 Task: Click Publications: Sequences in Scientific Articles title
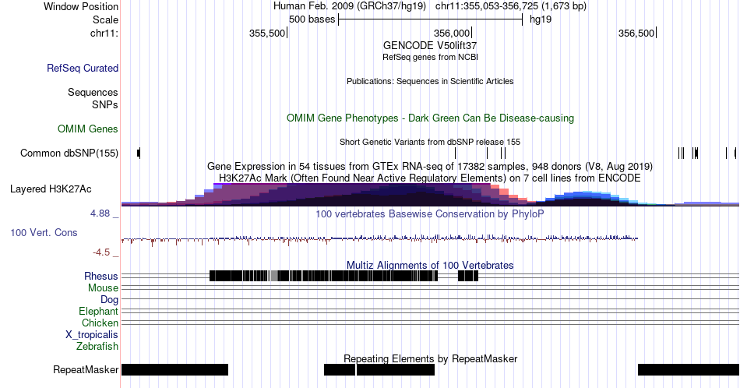coord(430,81)
